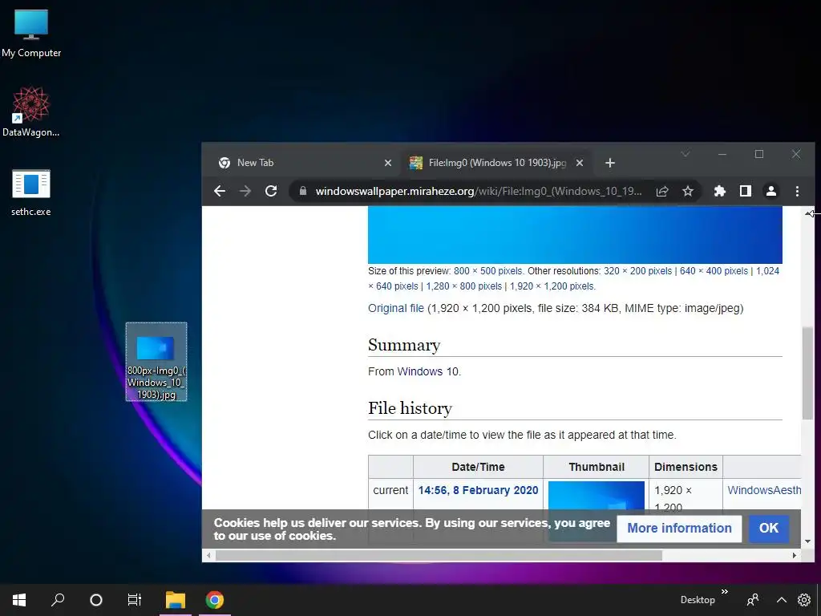
Task: Click the blue wallpaper preview image
Action: click(x=575, y=235)
